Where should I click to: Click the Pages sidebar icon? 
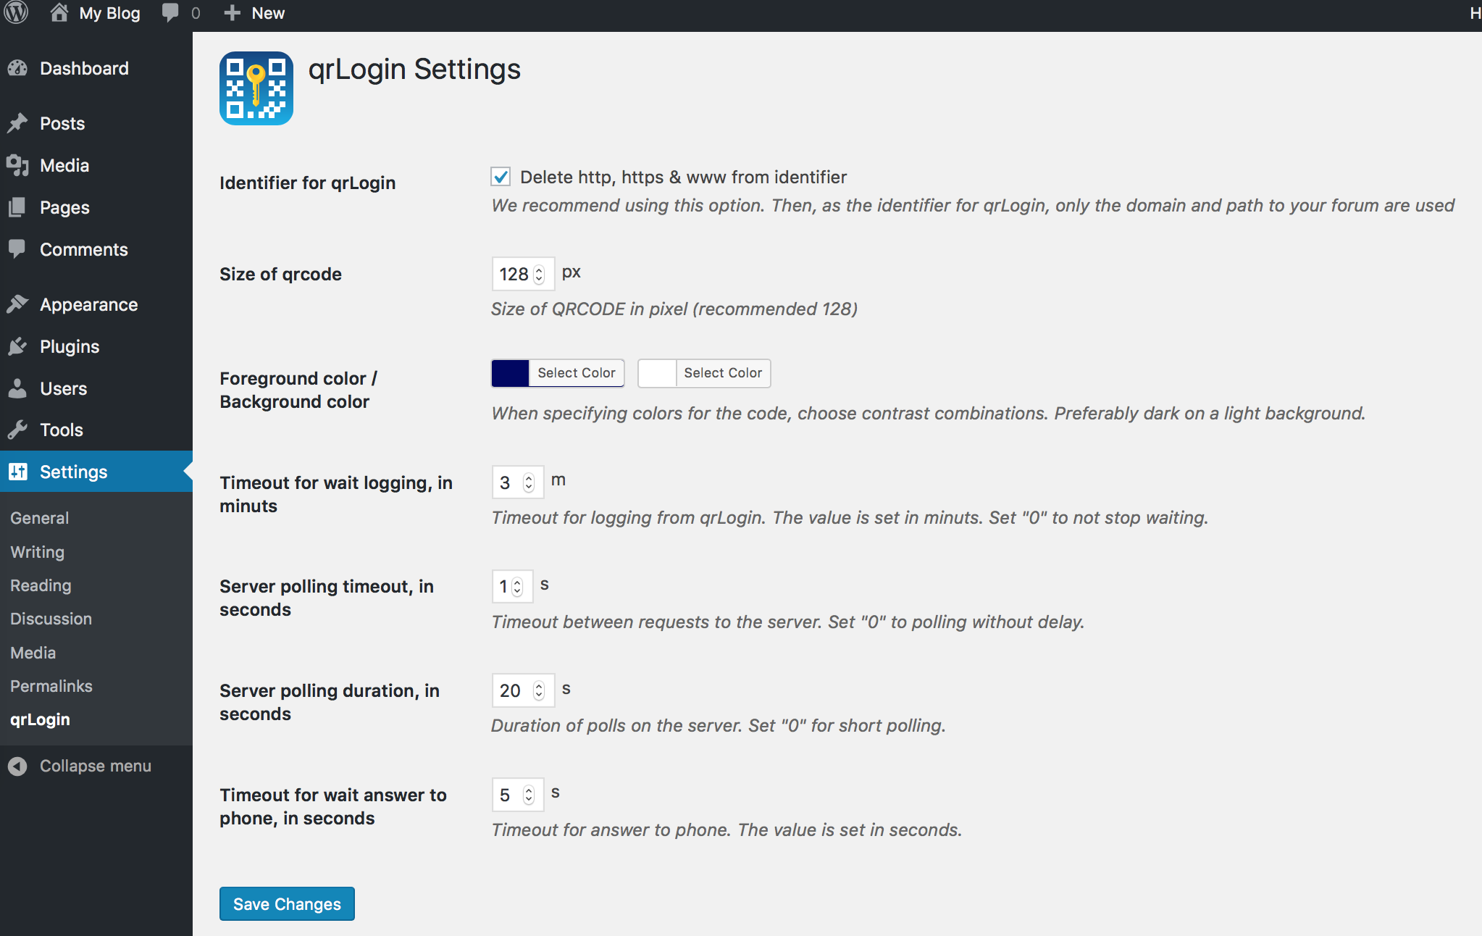18,207
